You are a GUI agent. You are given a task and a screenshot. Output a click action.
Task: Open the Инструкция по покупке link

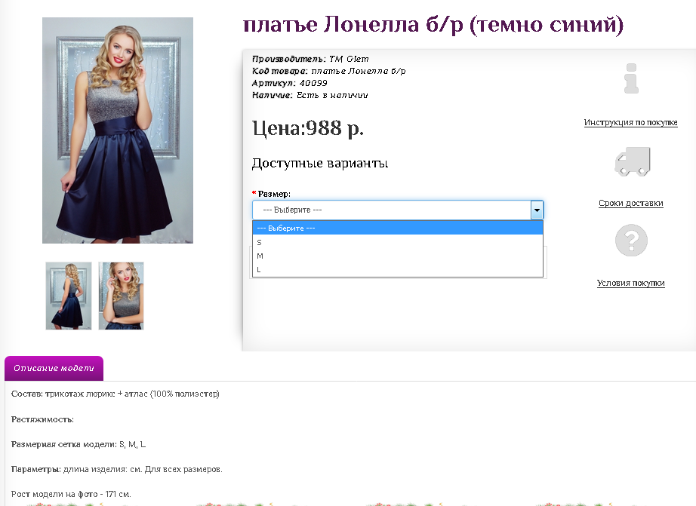[631, 122]
